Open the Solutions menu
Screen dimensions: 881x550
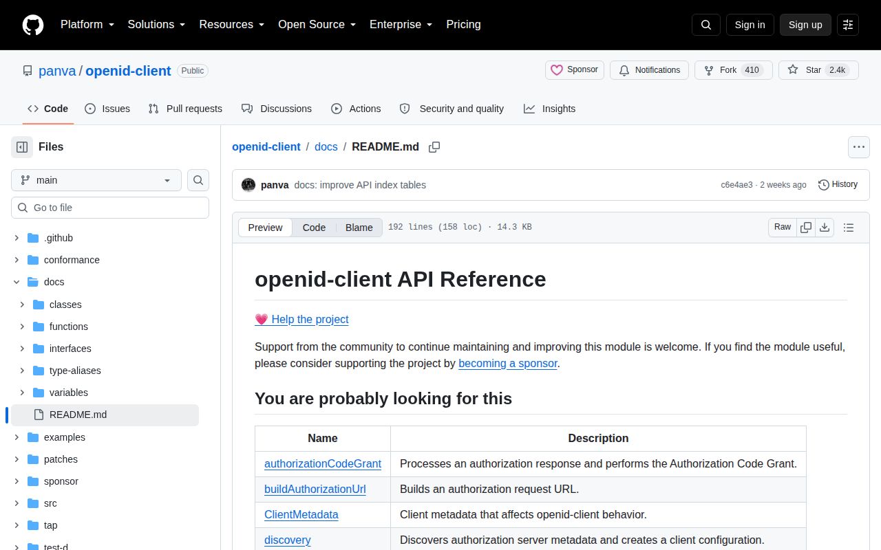[x=156, y=25]
